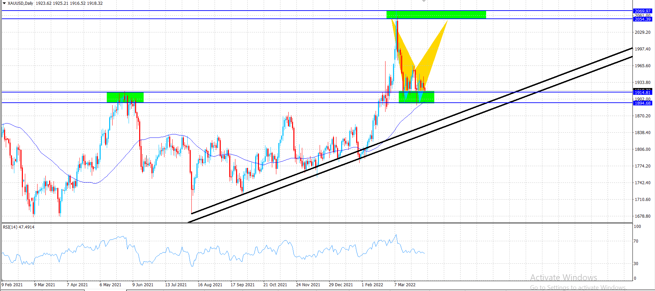Click the 6 May 2021 date label
This screenshot has width=655, height=291.
[111, 285]
